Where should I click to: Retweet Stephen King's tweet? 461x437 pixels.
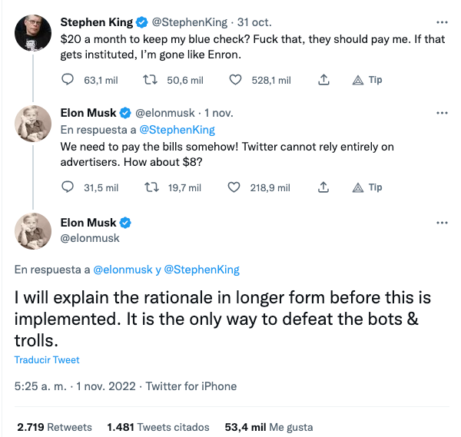[x=151, y=80]
